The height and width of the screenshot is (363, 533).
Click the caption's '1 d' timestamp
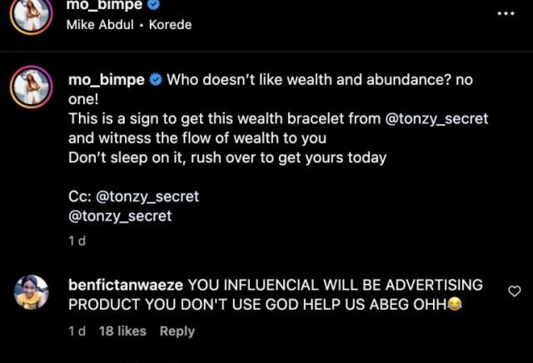[x=77, y=241]
